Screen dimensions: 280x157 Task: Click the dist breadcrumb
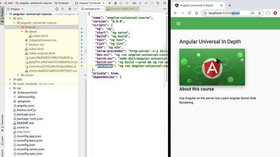coord(8,3)
